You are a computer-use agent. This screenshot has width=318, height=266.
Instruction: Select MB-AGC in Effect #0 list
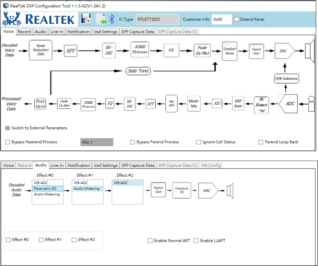(x=48, y=183)
